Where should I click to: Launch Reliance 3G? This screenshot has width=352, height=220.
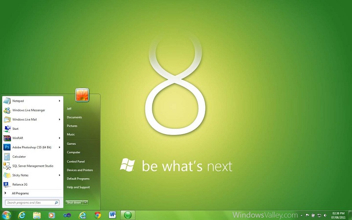(33, 184)
